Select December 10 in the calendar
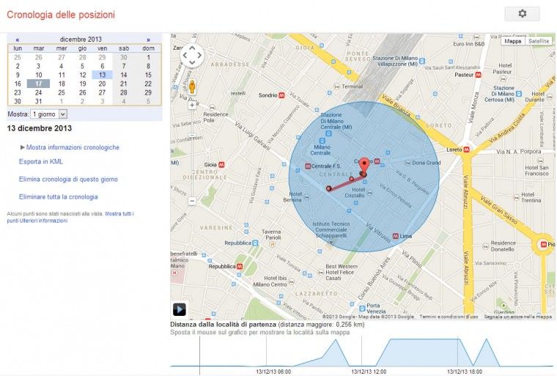Viewport: 557px width, 376px height. [x=38, y=75]
